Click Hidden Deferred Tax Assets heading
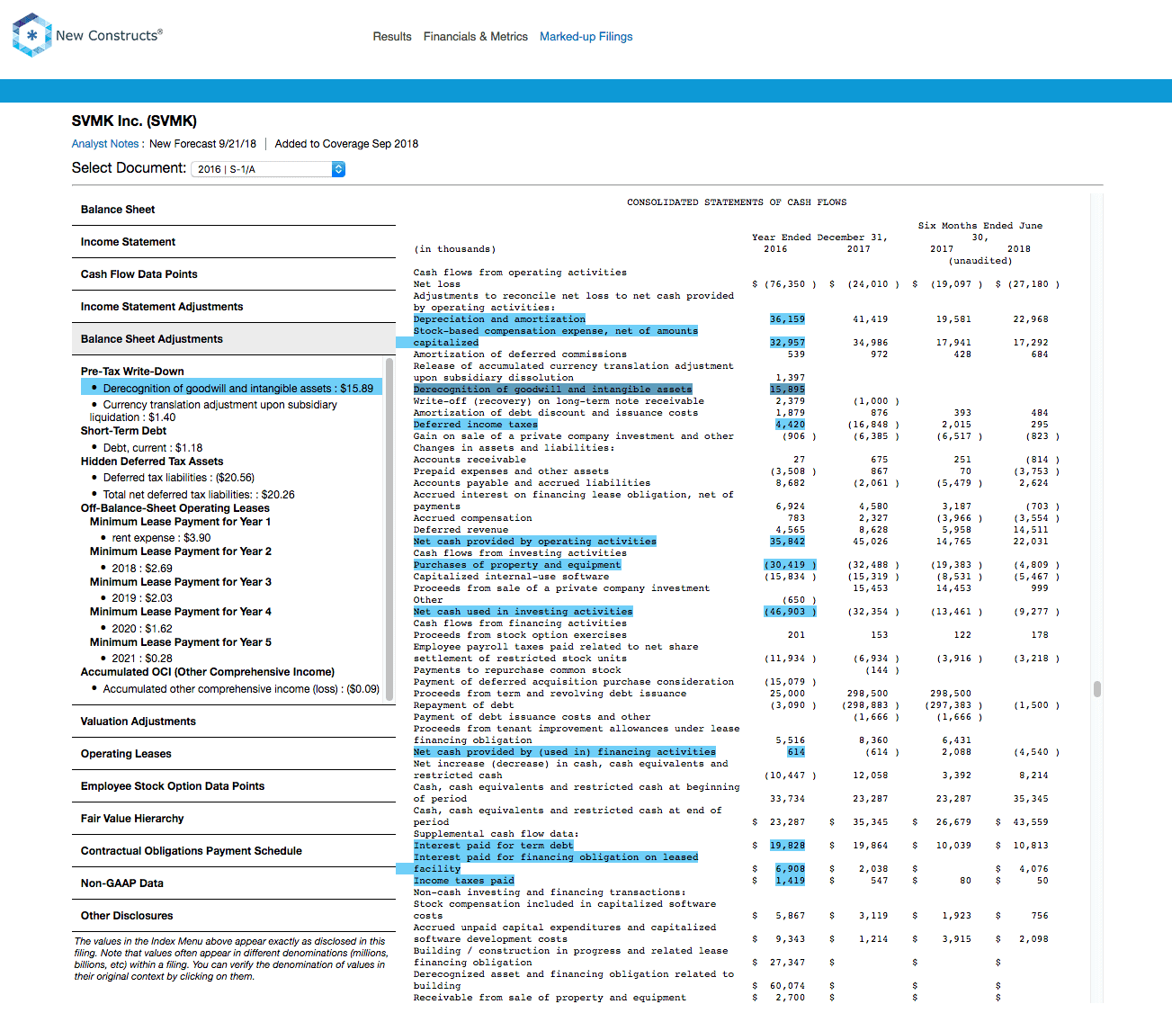This screenshot has height=1022, width=1172. tap(152, 462)
